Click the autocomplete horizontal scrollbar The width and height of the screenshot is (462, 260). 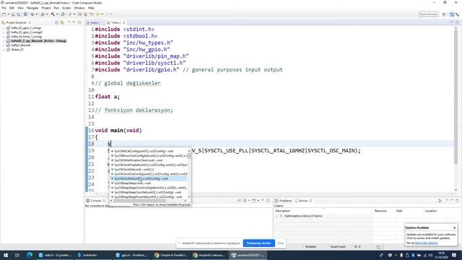tap(149, 201)
